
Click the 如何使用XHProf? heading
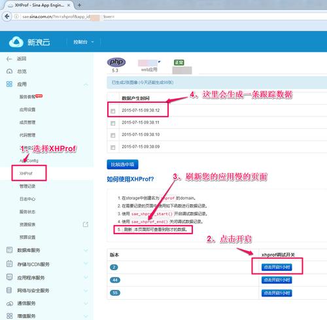130,179
